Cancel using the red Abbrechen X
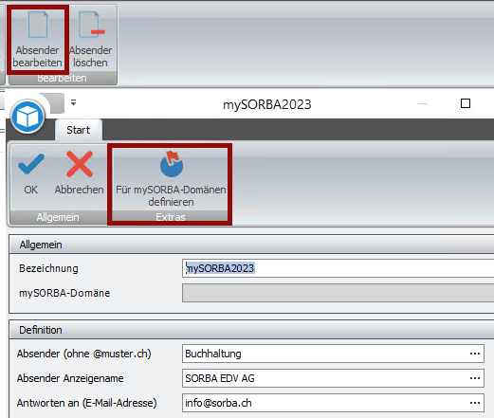 (x=80, y=164)
